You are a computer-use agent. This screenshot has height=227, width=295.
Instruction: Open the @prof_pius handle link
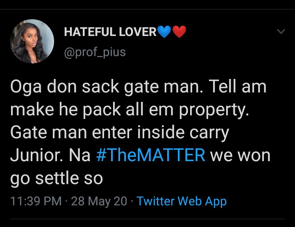tap(95, 52)
